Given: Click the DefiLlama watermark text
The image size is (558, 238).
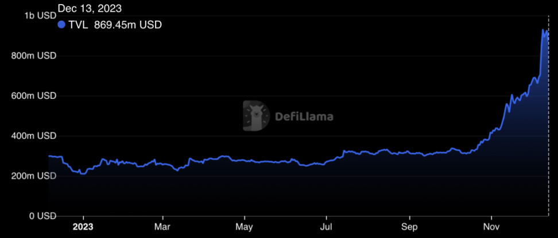Looking at the screenshot, I should (304, 116).
